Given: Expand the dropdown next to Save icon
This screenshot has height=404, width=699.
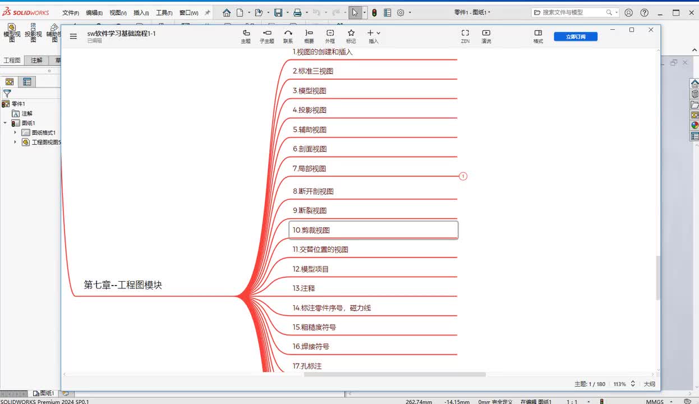Looking at the screenshot, I should tap(287, 12).
